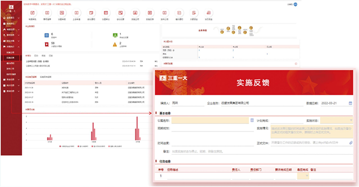Click the paperclip attachment icon for 正式文件

(x=351, y=142)
